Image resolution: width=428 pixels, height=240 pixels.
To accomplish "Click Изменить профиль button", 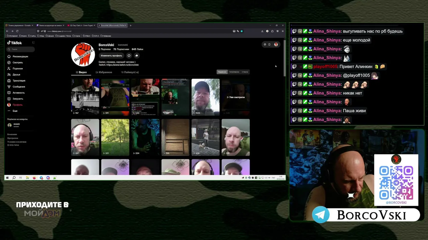I will point(111,56).
